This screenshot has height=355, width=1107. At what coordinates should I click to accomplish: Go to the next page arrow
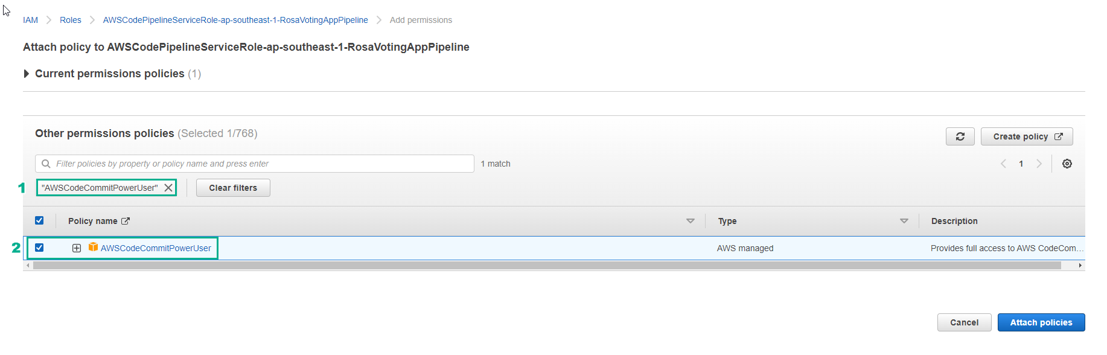point(1039,164)
